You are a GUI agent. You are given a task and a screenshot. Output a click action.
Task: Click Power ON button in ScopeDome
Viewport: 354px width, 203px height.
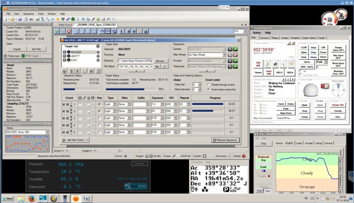338,105
